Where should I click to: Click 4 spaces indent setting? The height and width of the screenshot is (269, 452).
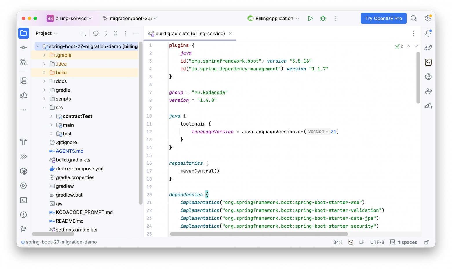(404, 242)
